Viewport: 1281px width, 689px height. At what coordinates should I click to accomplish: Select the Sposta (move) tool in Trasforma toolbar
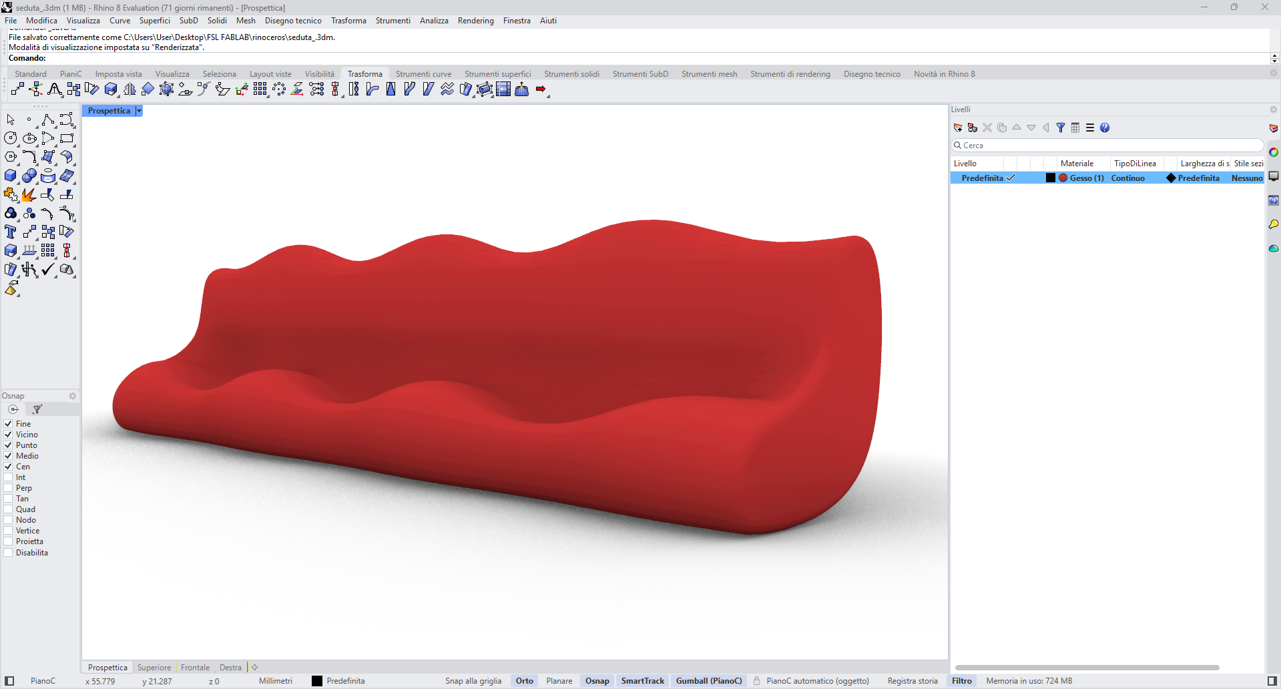(17, 89)
